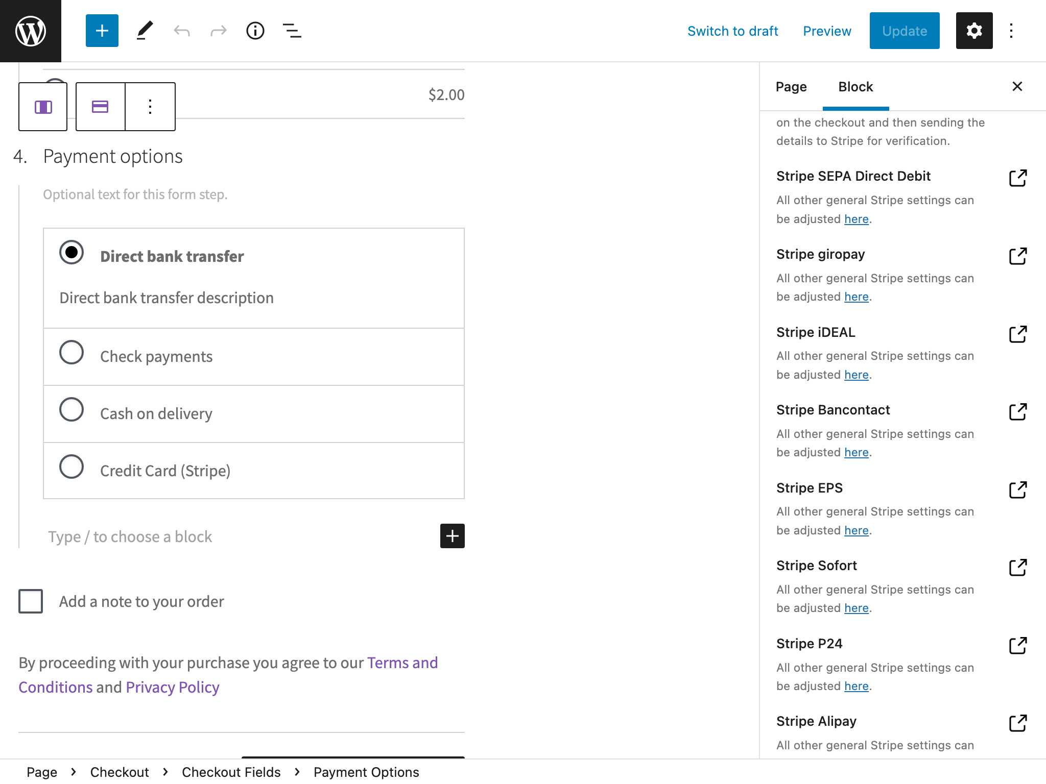Image resolution: width=1046 pixels, height=784 pixels.
Task: Click the Stripe SEPA Direct Debit heading
Action: 853,176
